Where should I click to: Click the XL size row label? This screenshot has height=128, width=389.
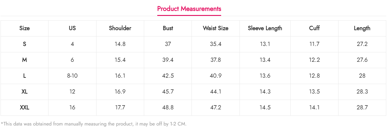click(x=25, y=92)
